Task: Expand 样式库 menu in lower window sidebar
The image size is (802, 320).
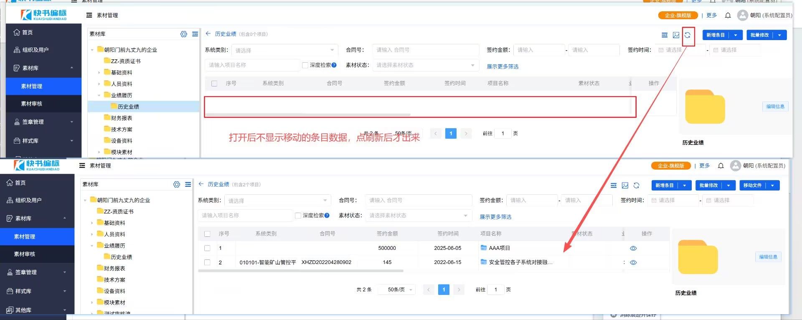Action: [37, 291]
